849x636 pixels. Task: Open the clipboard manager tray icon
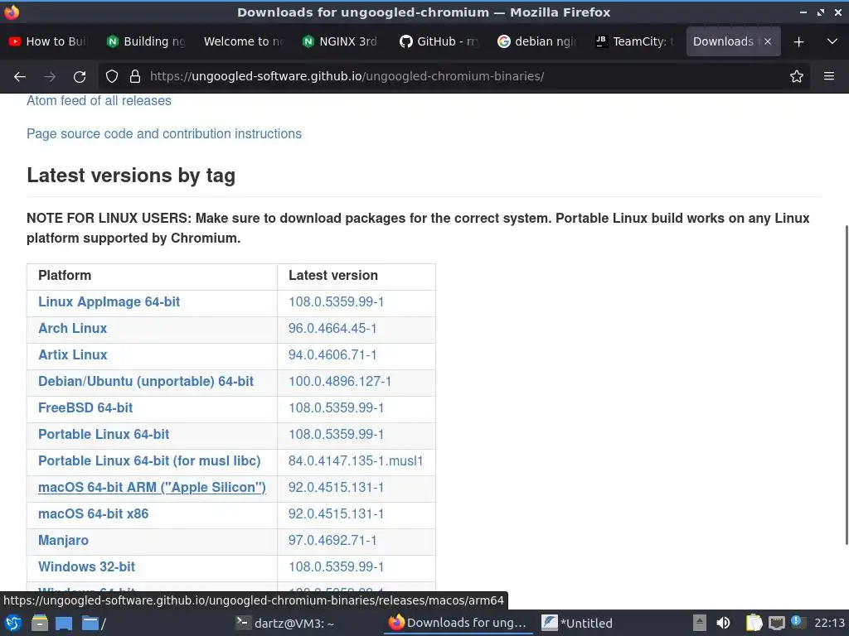coord(754,623)
